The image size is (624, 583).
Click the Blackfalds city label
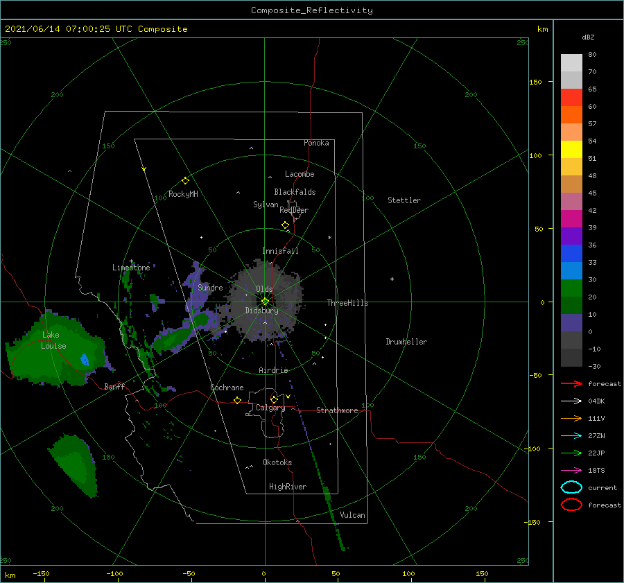tap(295, 192)
